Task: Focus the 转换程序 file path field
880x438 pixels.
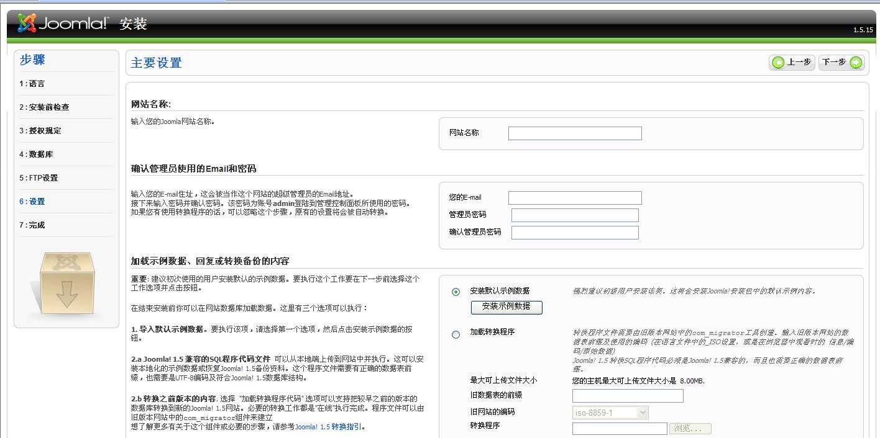Action: click(x=620, y=429)
